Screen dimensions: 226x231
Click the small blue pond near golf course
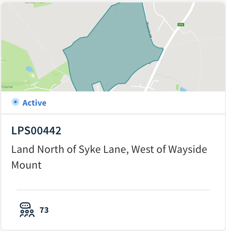[29, 69]
